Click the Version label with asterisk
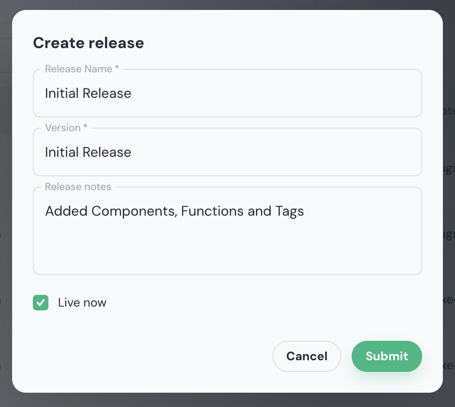This screenshot has width=455, height=407. tap(66, 128)
